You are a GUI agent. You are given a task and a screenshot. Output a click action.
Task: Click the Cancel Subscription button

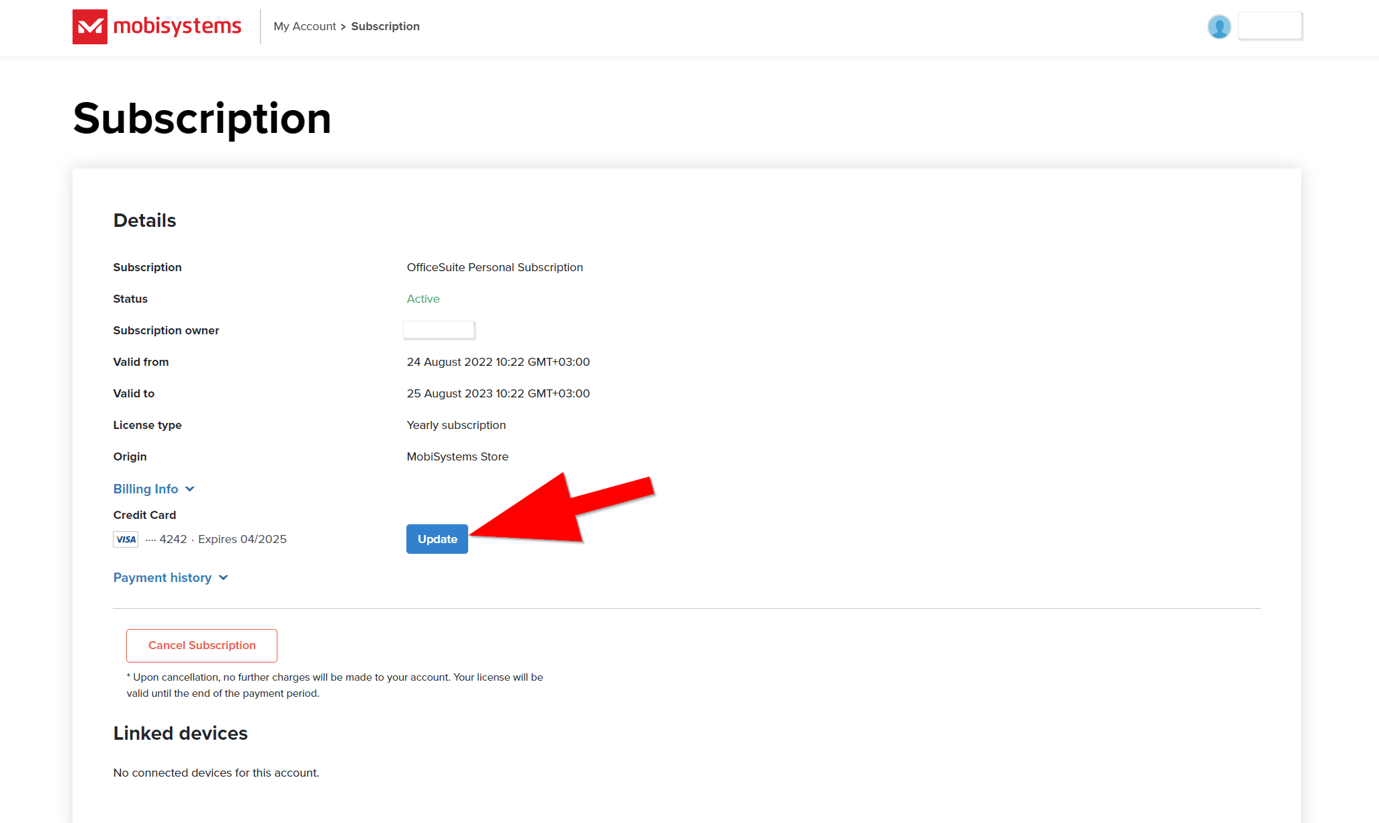(202, 645)
